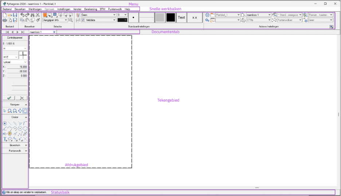Open the naamloos 1 dropdown in Actieve Instellingen
Image resolution: width=341 pixels, height=196 pixels.
pos(259,15)
